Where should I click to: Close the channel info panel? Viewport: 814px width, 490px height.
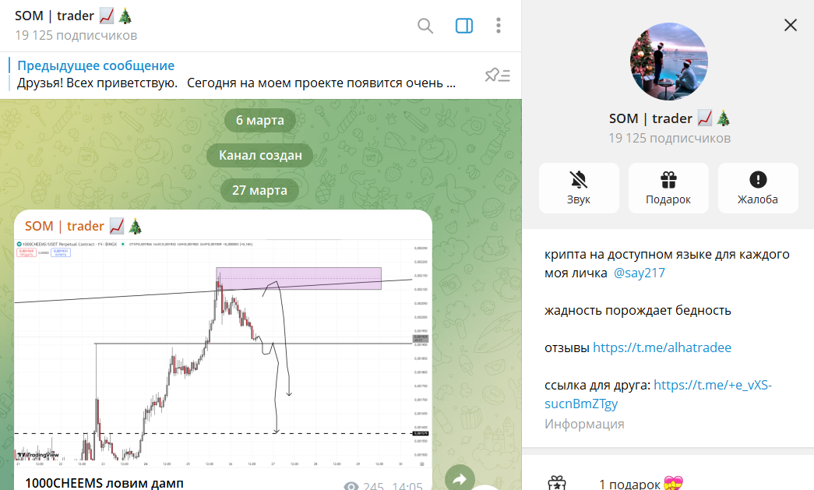pos(790,25)
